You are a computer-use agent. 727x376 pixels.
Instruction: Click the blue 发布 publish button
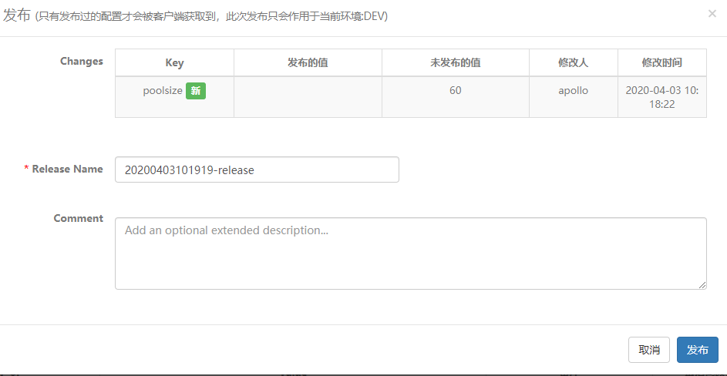coord(698,350)
